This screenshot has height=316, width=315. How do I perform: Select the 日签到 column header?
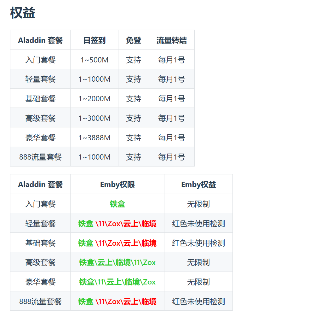(x=94, y=40)
